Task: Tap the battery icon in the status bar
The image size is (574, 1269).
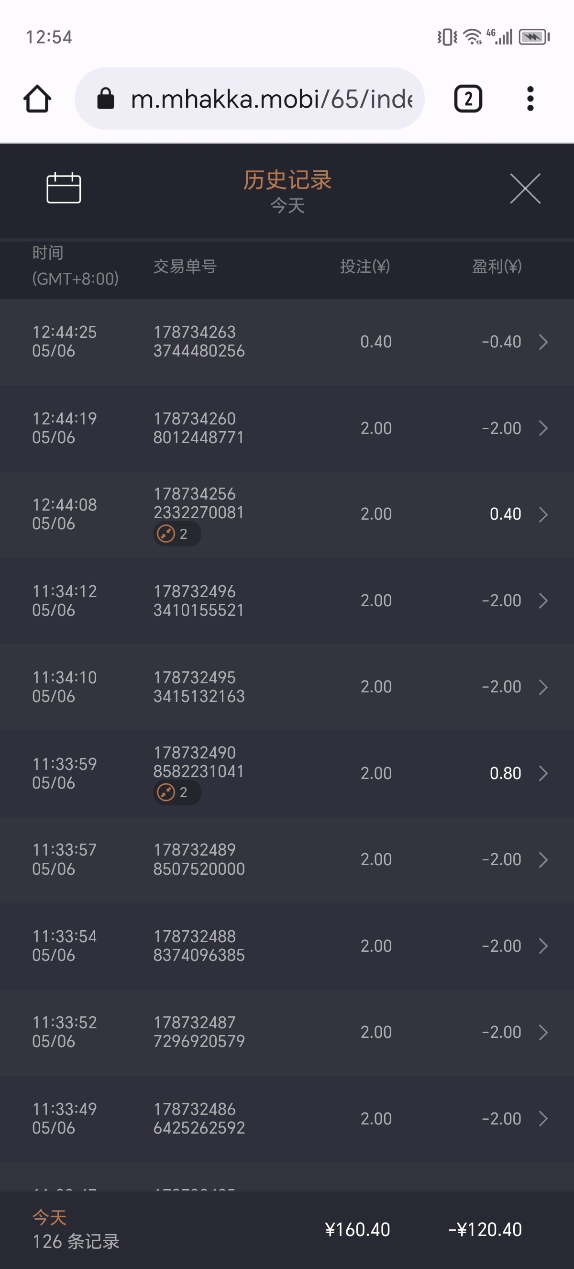Action: click(534, 37)
